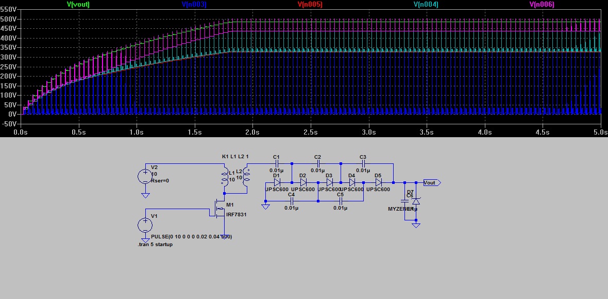The width and height of the screenshot is (608, 299).
Task: Click ground symbol beside diode D1
Action: [x=265, y=207]
